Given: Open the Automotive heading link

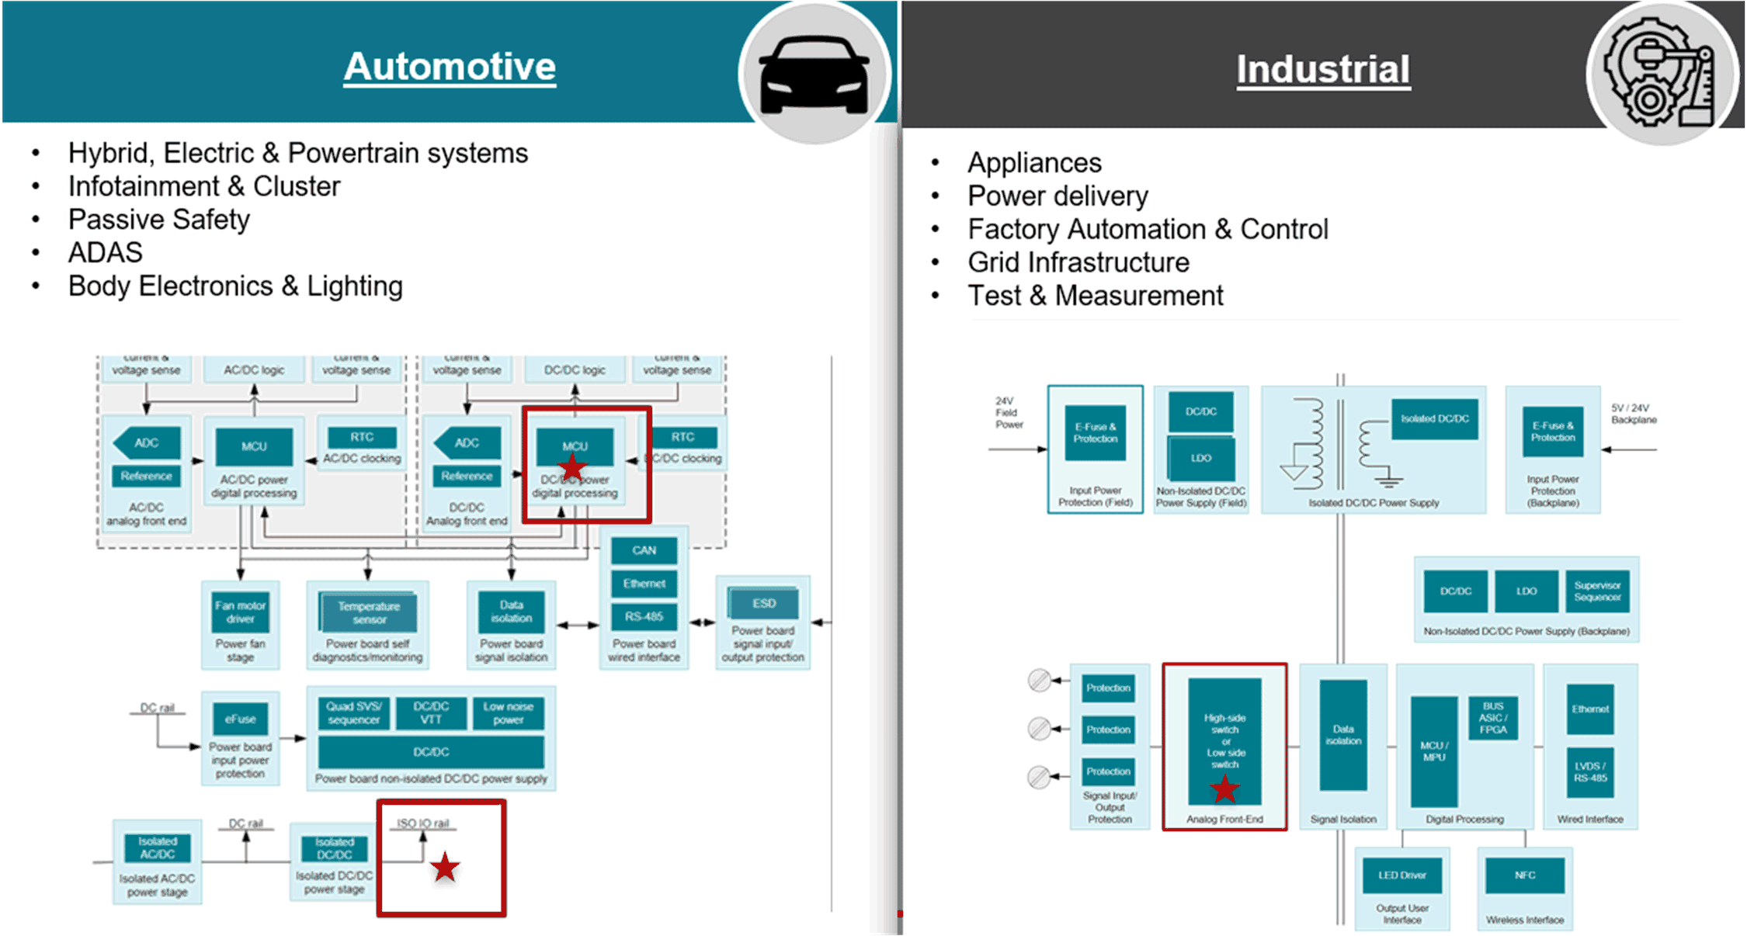Looking at the screenshot, I should coord(450,67).
